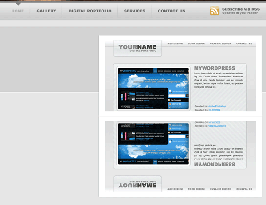Open LOGO DESIGN in the upright portfolio preview
This screenshot has height=205, width=266.
(x=196, y=43)
